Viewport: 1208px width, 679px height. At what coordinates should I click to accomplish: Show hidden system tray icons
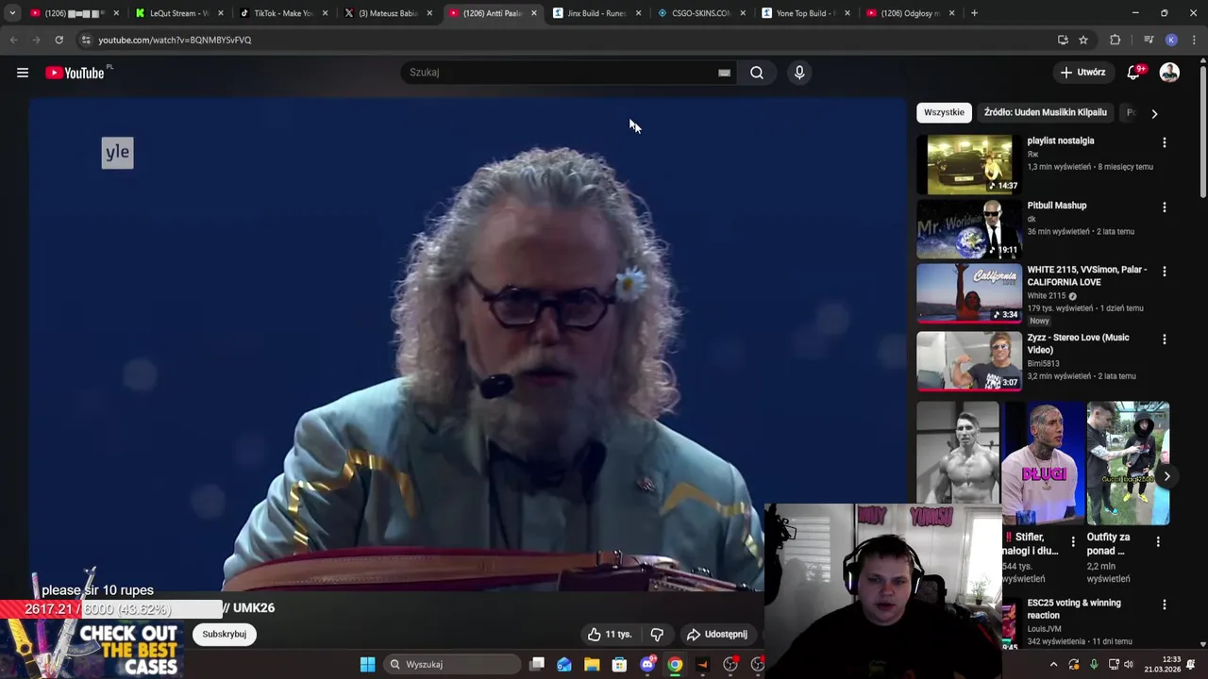[1053, 665]
